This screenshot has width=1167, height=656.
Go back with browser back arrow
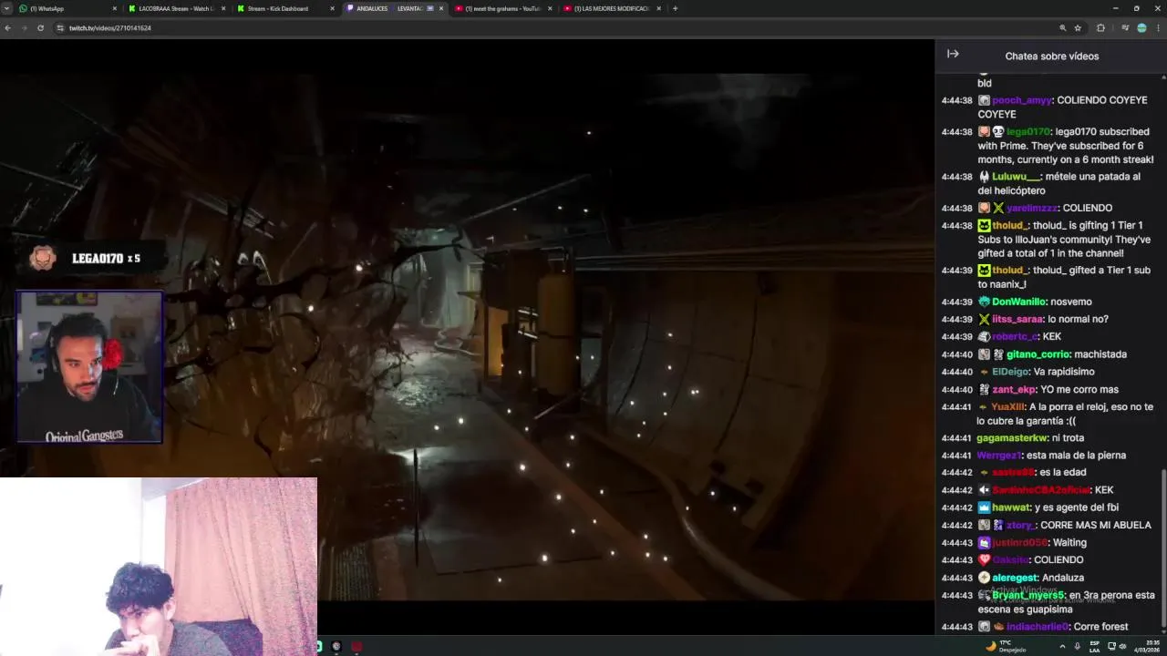8,28
